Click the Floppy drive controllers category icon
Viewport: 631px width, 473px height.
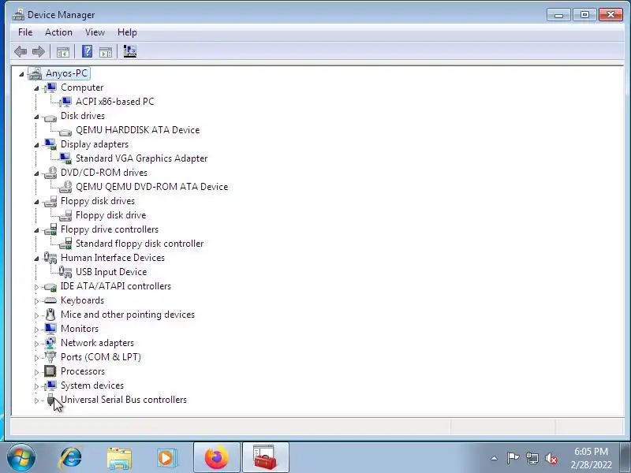click(50, 229)
